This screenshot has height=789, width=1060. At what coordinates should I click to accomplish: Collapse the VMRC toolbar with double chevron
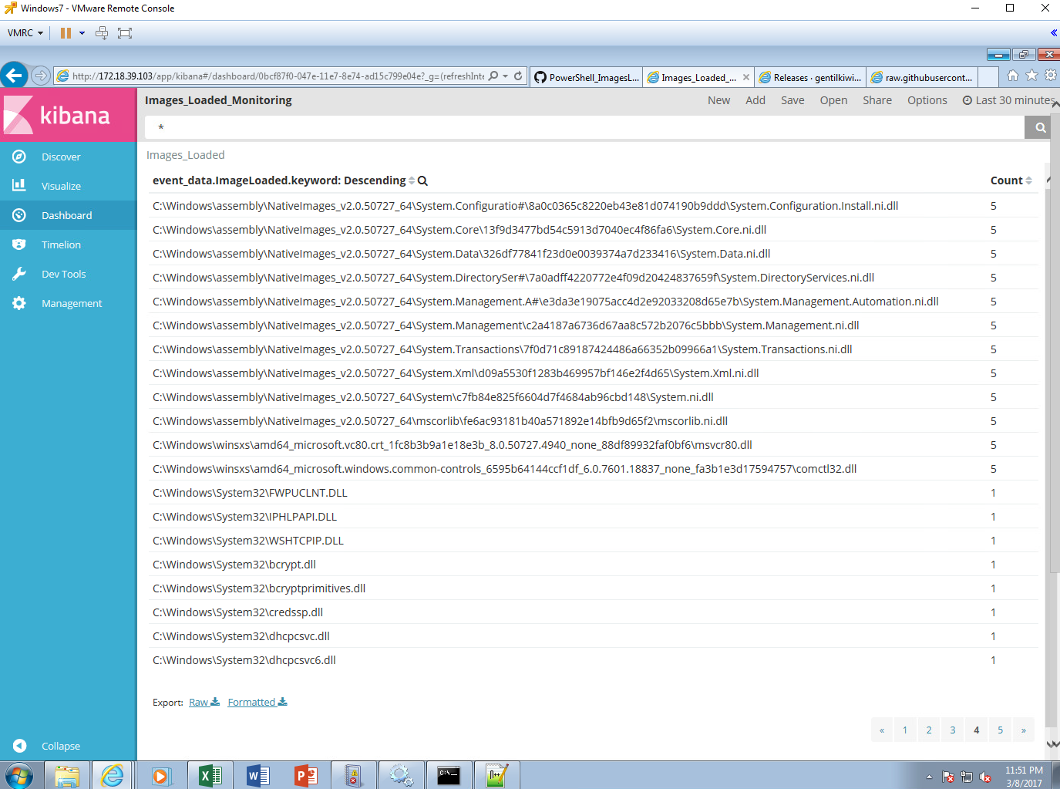coord(1053,32)
